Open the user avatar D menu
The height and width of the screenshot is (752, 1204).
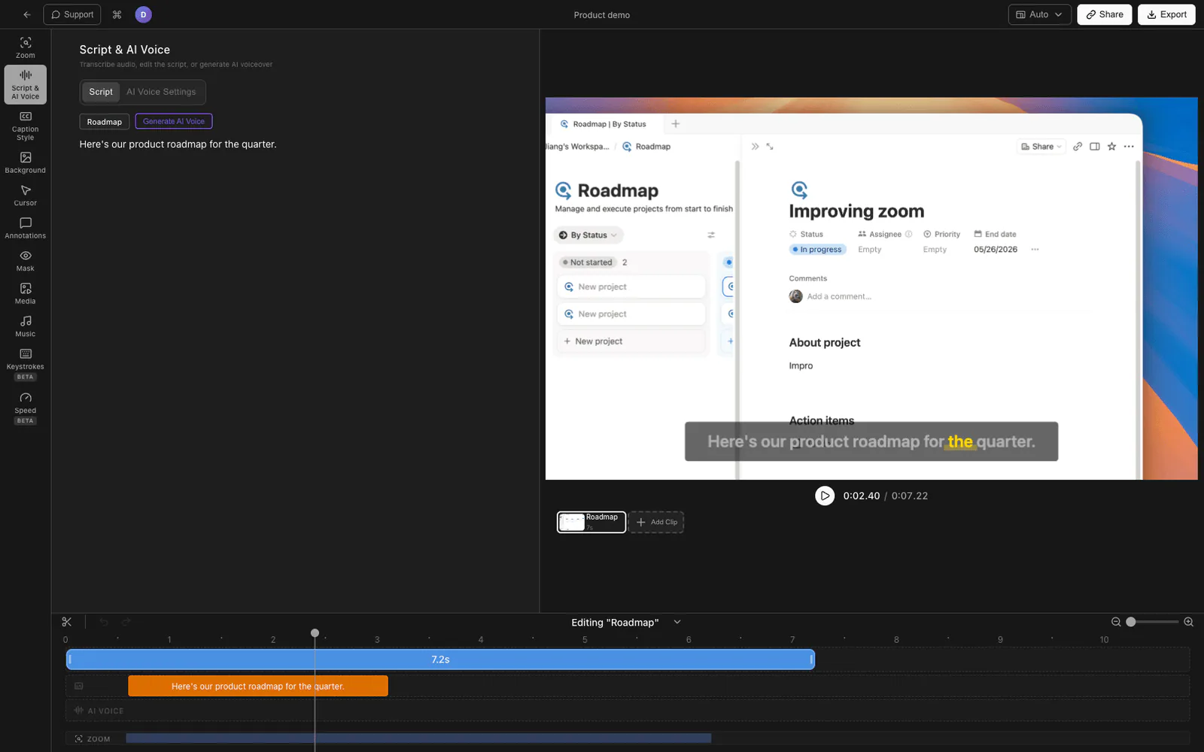(143, 14)
